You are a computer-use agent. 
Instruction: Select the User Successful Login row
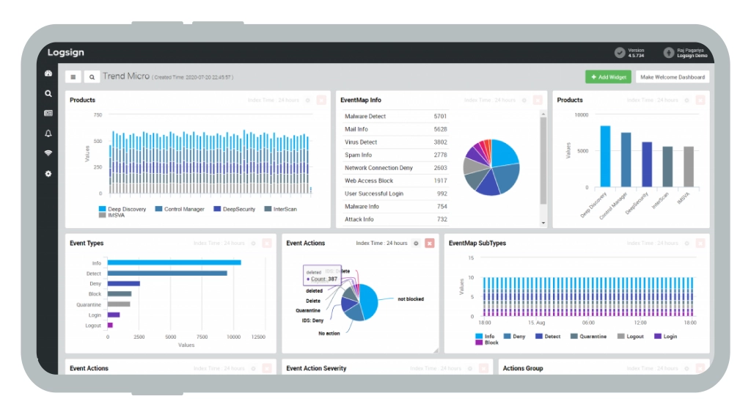click(395, 194)
